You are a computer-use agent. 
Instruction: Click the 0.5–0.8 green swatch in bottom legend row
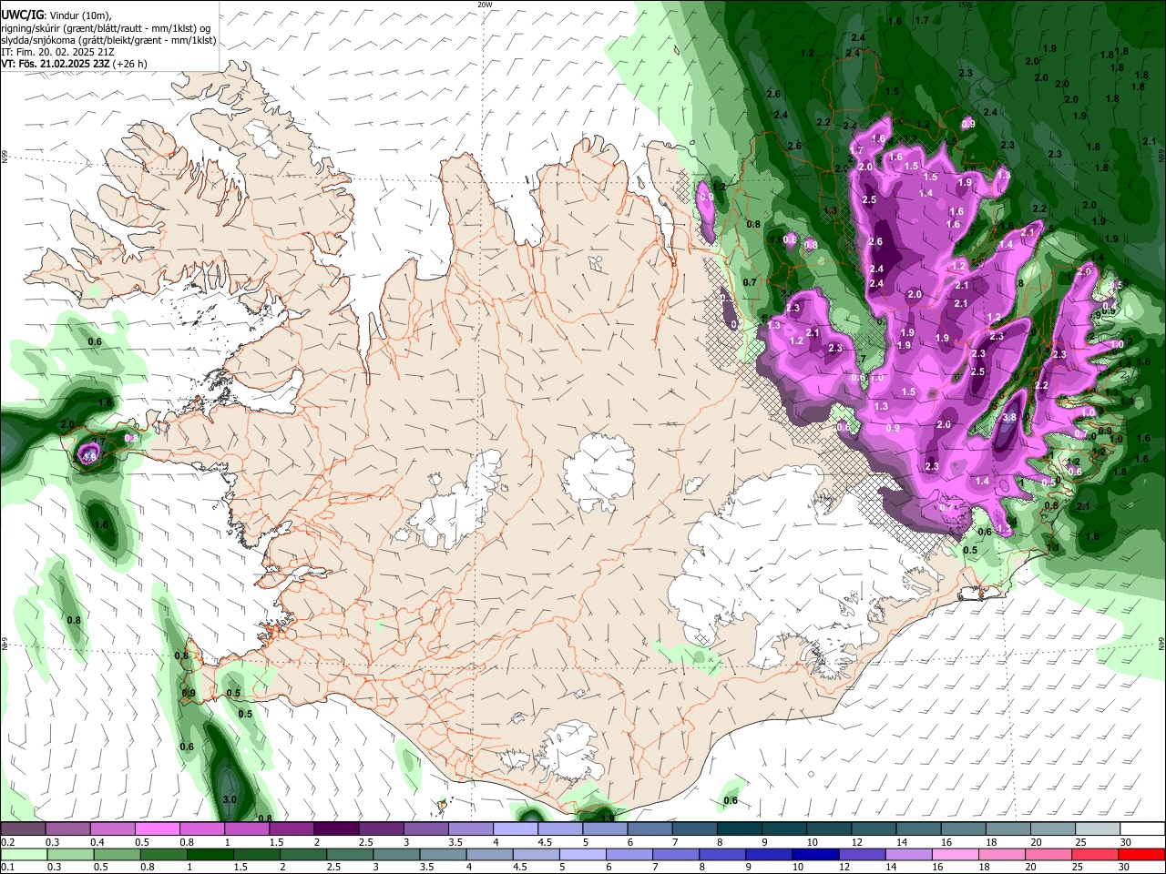(x=117, y=854)
